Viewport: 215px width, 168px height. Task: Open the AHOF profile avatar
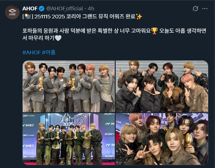[12, 12]
